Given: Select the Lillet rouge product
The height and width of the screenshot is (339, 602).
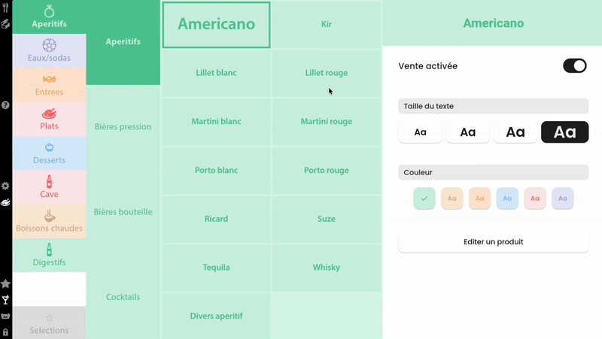Looking at the screenshot, I should tap(326, 73).
